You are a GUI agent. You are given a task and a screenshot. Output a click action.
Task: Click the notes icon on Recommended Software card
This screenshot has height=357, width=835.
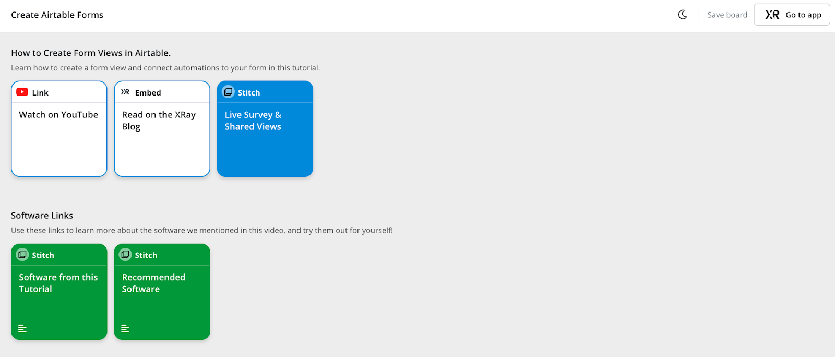125,328
